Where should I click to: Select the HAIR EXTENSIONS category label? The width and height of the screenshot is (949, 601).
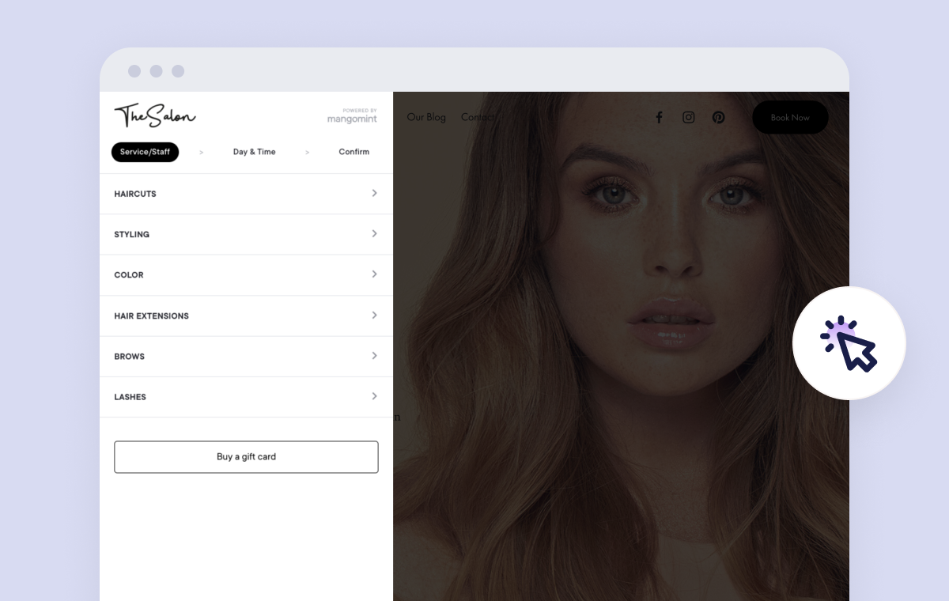point(152,316)
